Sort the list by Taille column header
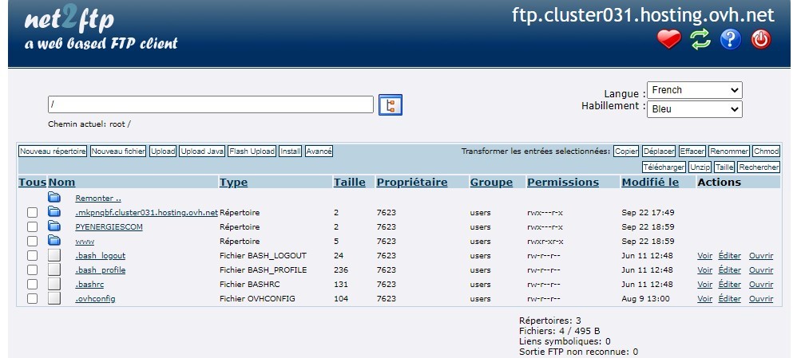This screenshot has height=358, width=797. pyautogui.click(x=349, y=183)
